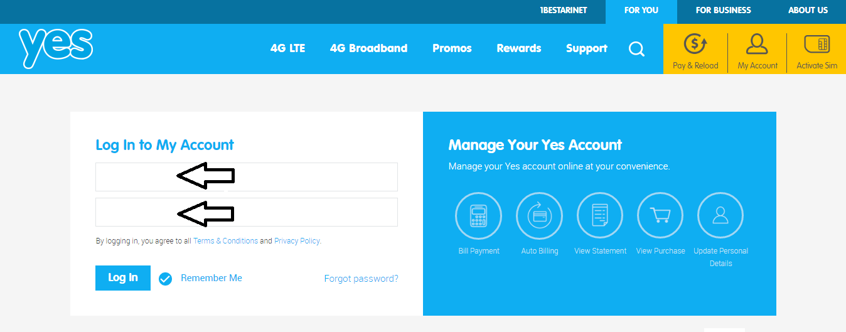Follow the Forgot password? link
Image resolution: width=846 pixels, height=332 pixels.
[361, 279]
